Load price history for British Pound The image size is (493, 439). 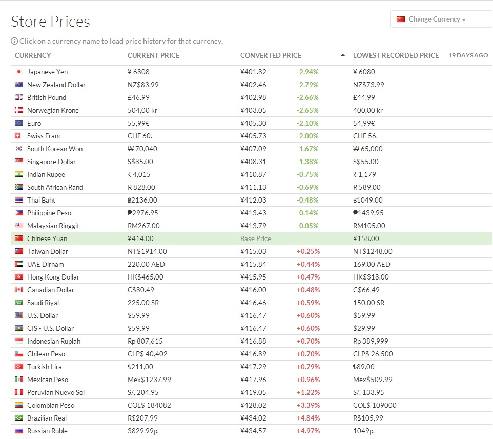click(47, 97)
